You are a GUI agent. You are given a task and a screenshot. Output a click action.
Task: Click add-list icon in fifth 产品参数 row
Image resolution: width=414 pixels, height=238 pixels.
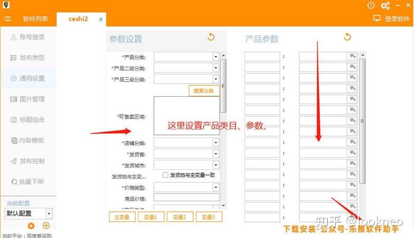point(353,99)
